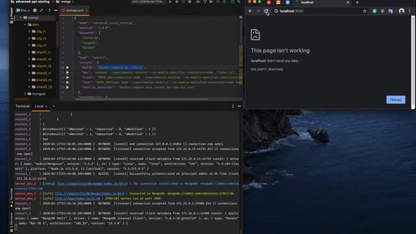The height and width of the screenshot is (234, 416).
Task: Expand the cfg_r2 folder
Action: click(x=29, y=38)
